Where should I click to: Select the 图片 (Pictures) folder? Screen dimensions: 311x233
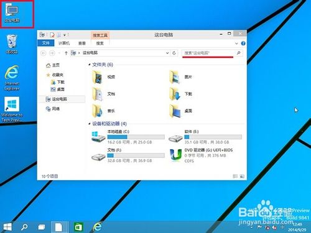coord(181,77)
